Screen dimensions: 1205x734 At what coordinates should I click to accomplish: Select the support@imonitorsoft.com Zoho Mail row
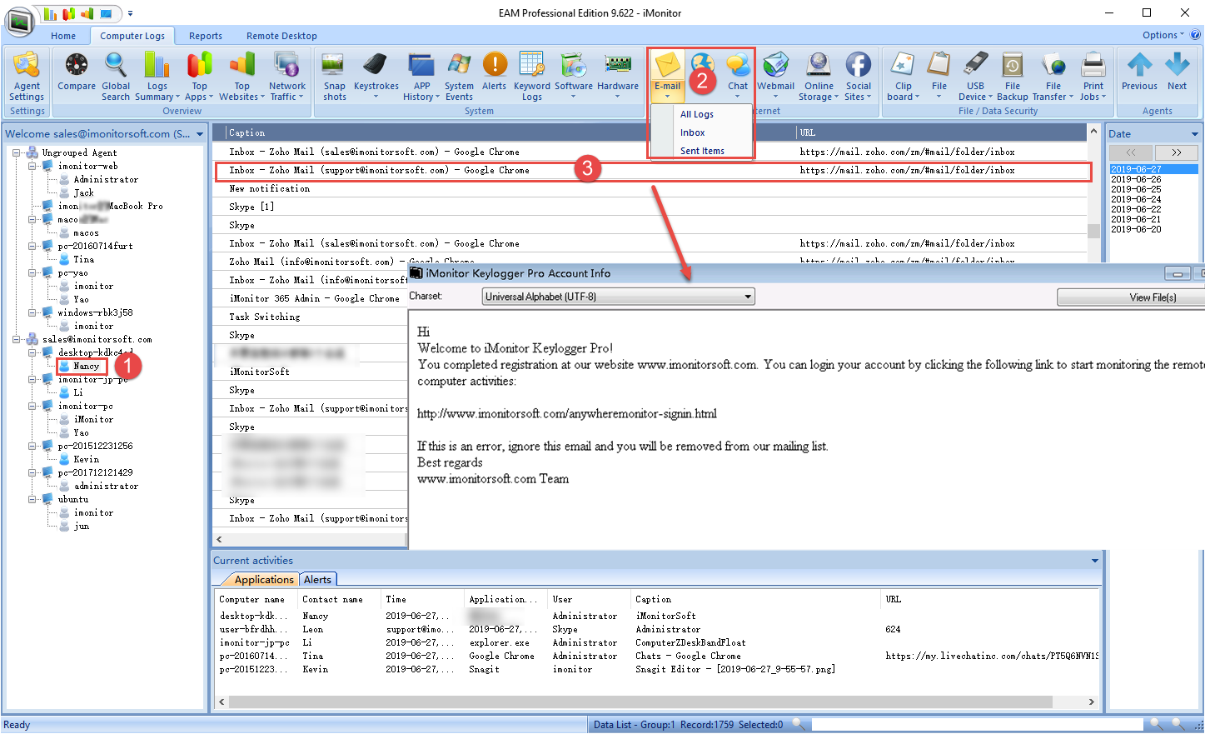pos(652,170)
